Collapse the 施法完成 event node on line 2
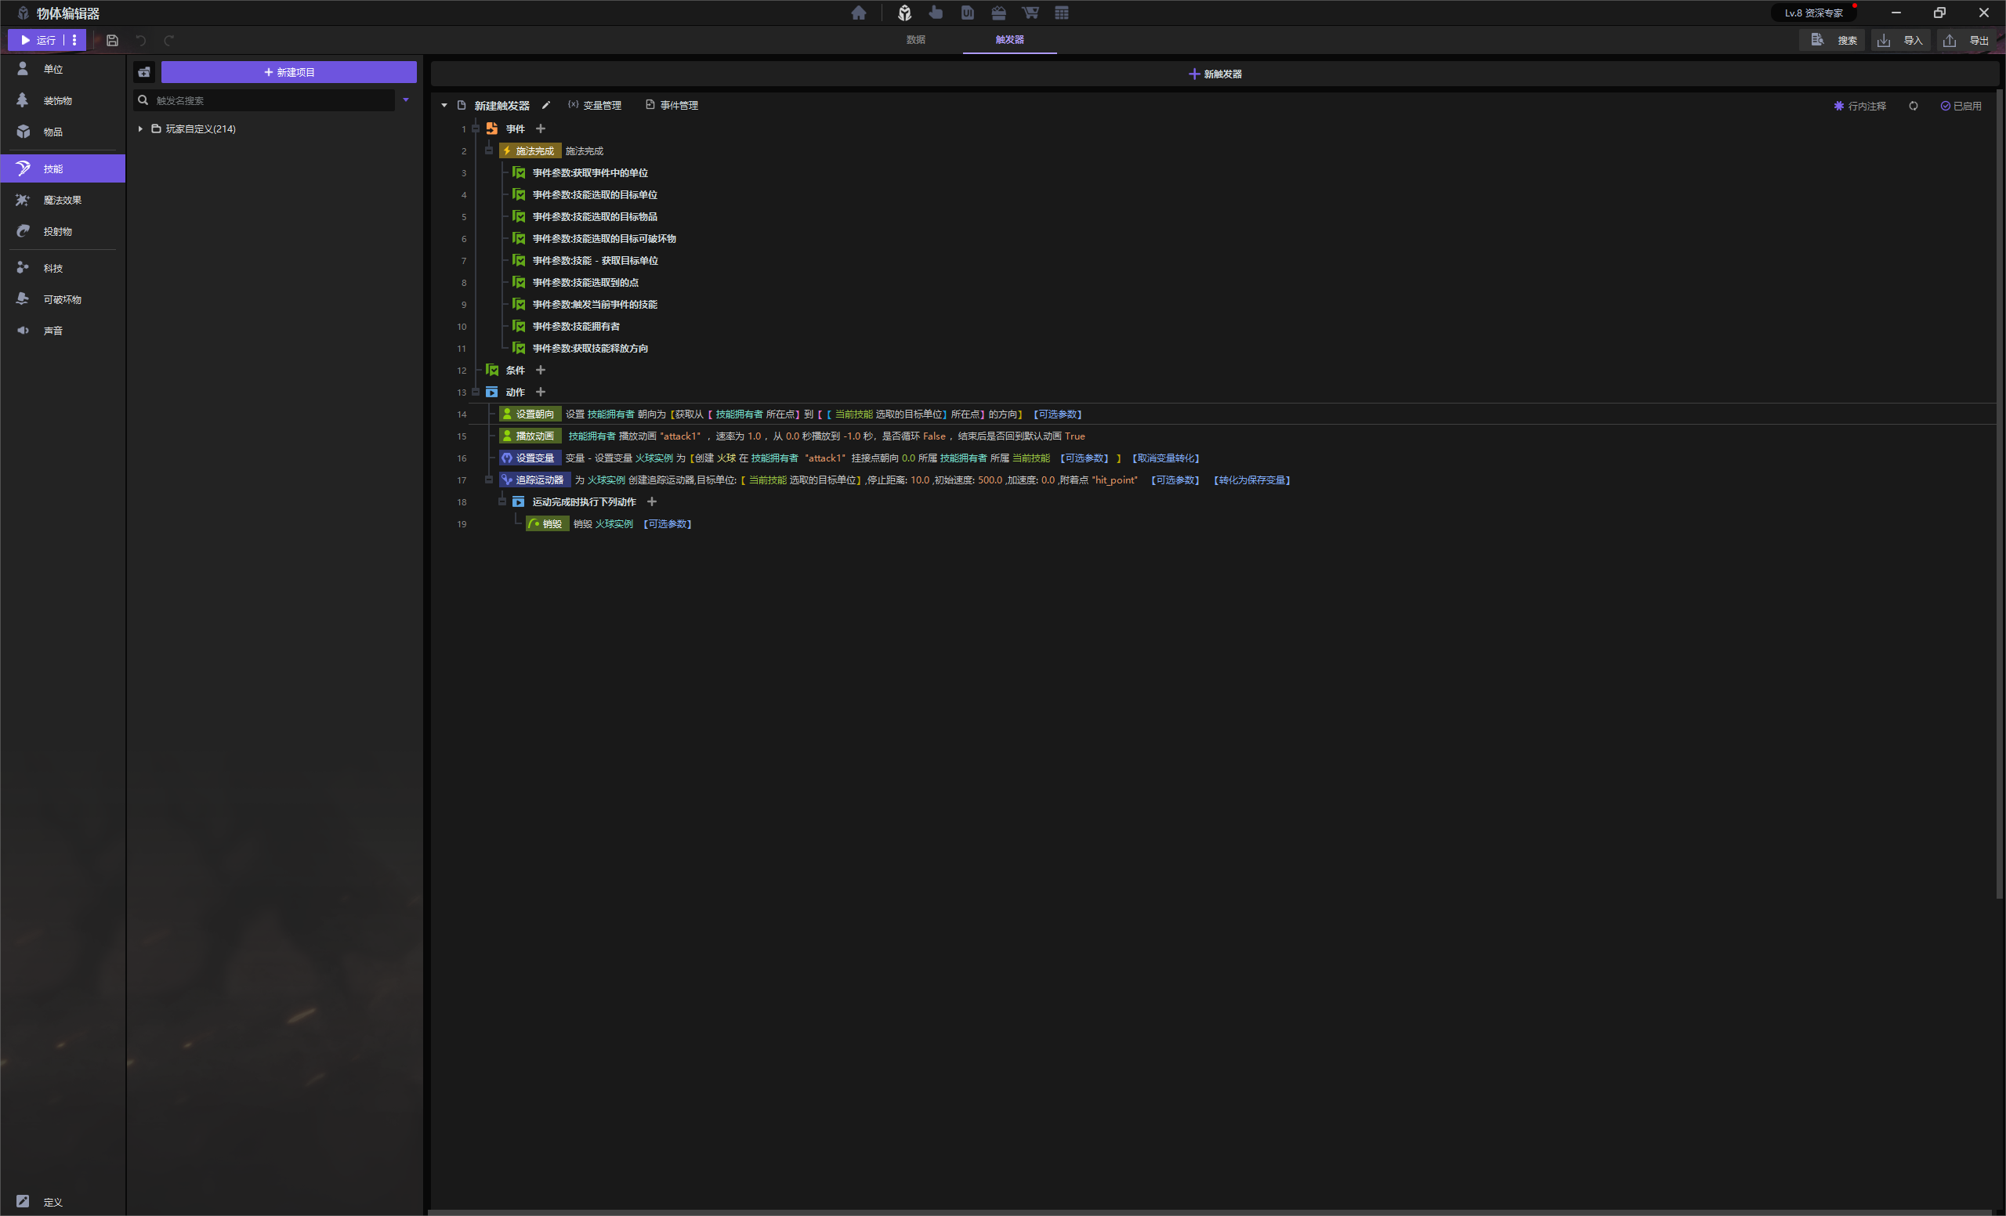 [x=489, y=150]
